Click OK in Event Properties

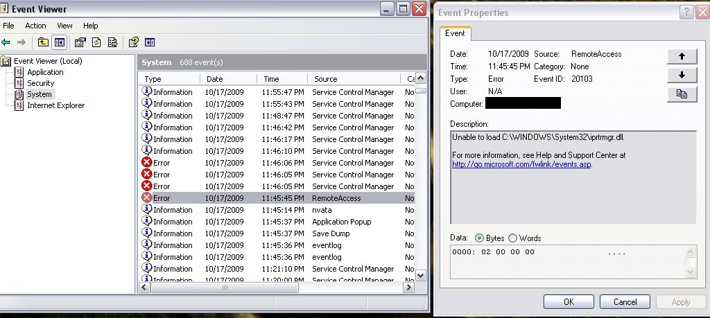[x=569, y=301]
